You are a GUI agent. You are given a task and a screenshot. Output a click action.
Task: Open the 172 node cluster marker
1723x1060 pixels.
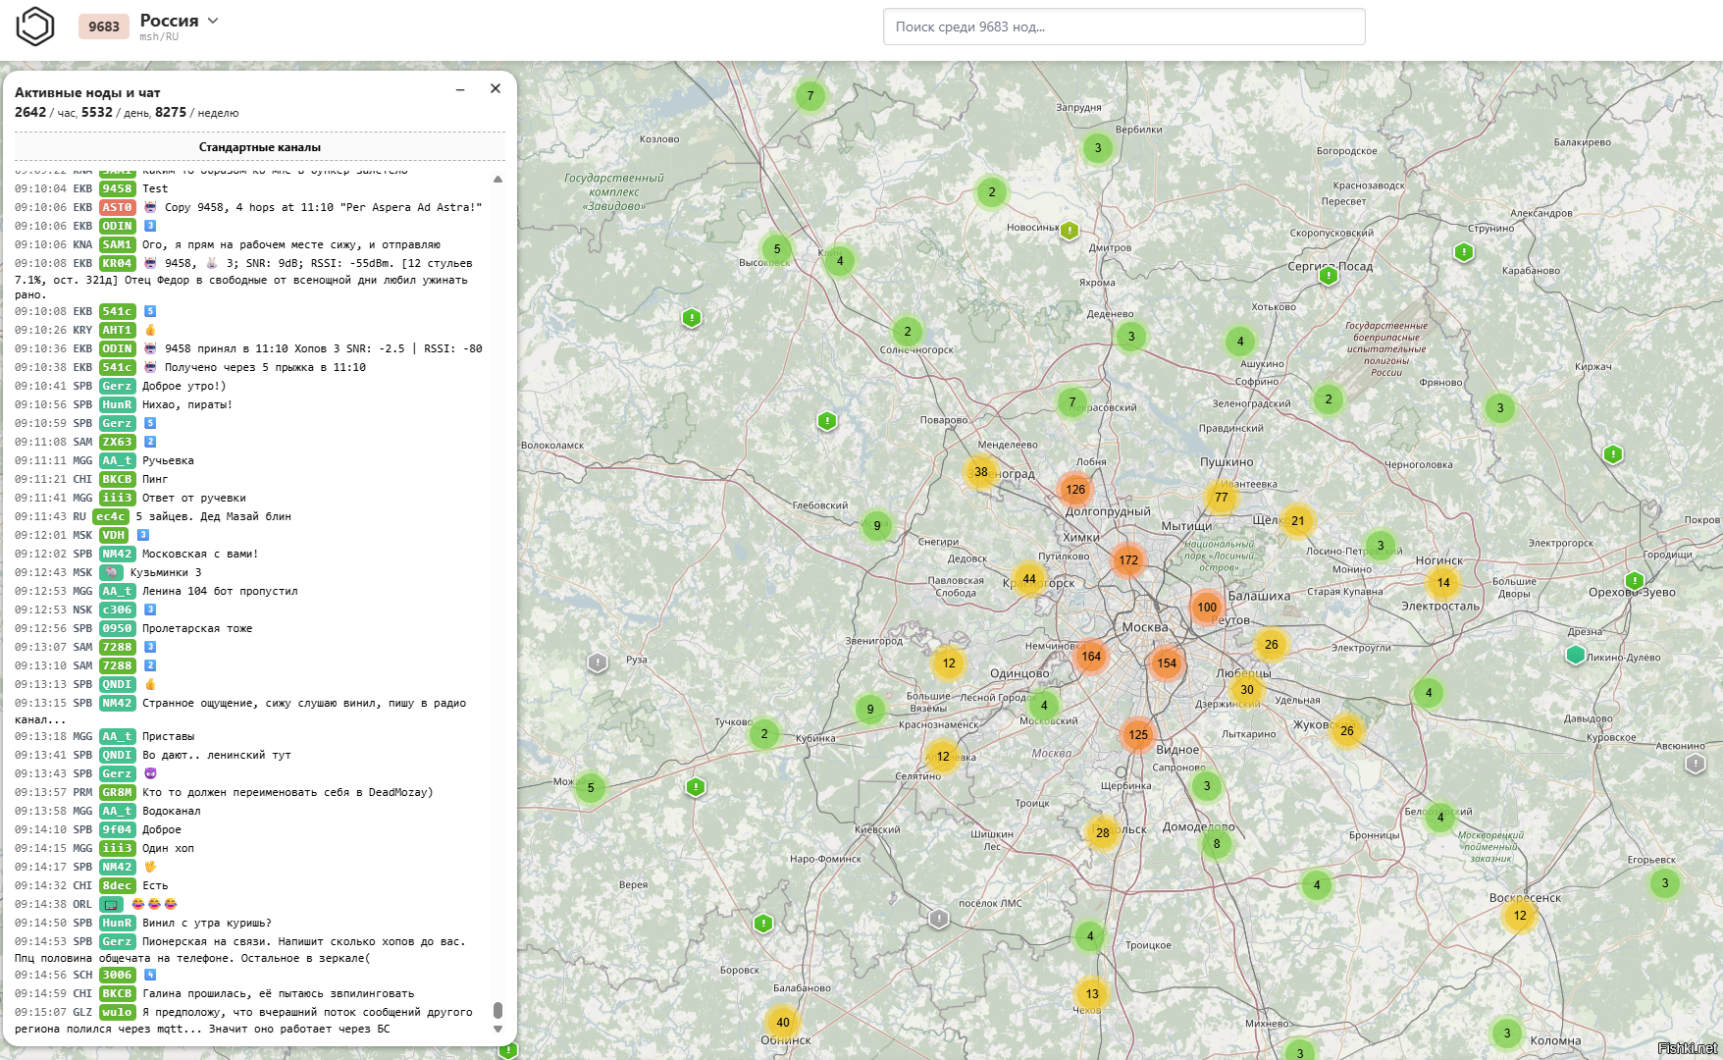[1128, 560]
